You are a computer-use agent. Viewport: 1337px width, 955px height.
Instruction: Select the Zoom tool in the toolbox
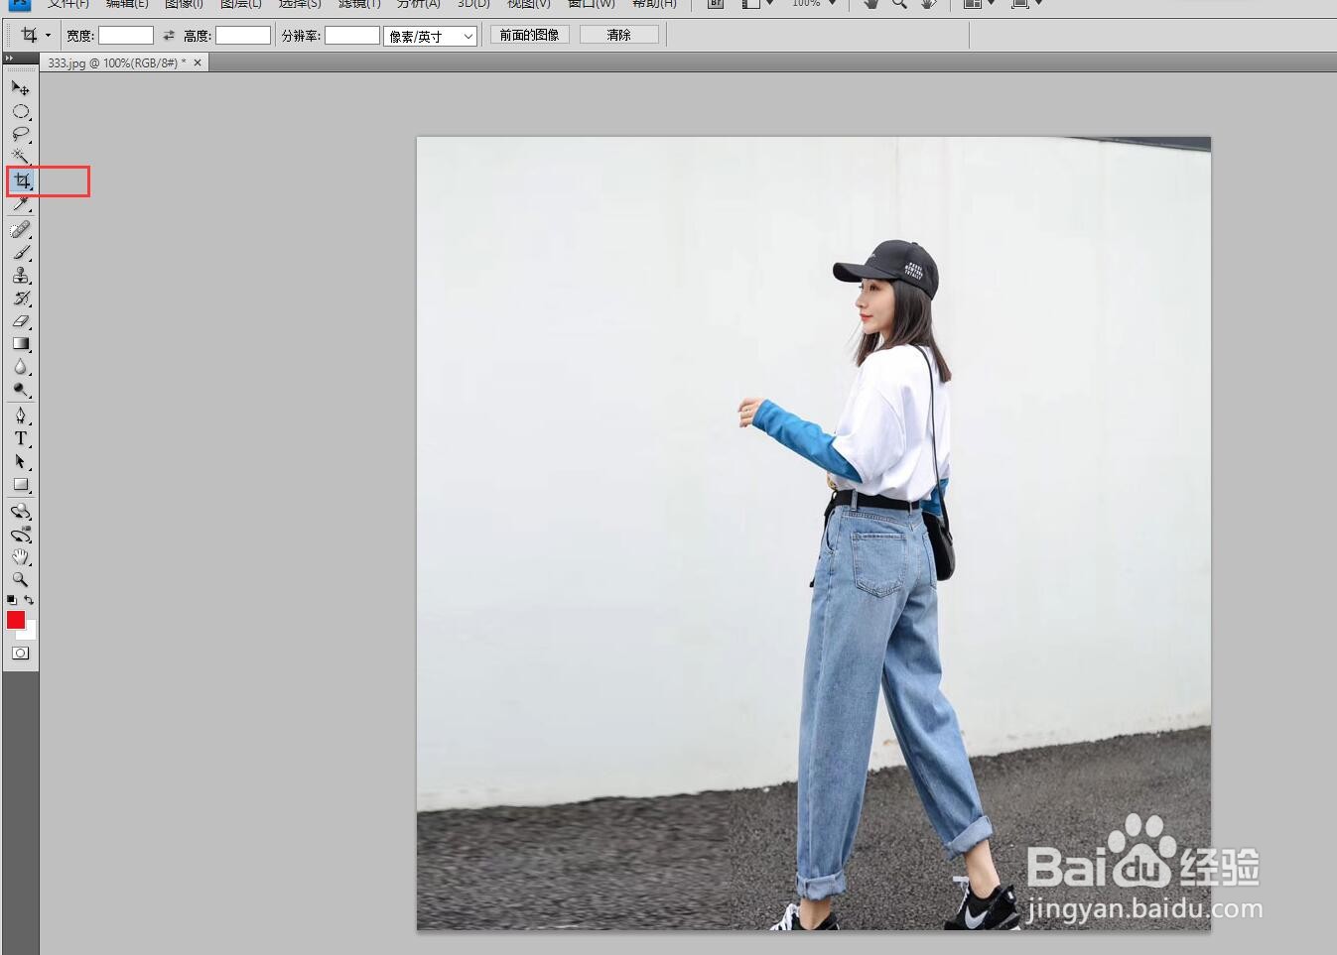tap(20, 579)
